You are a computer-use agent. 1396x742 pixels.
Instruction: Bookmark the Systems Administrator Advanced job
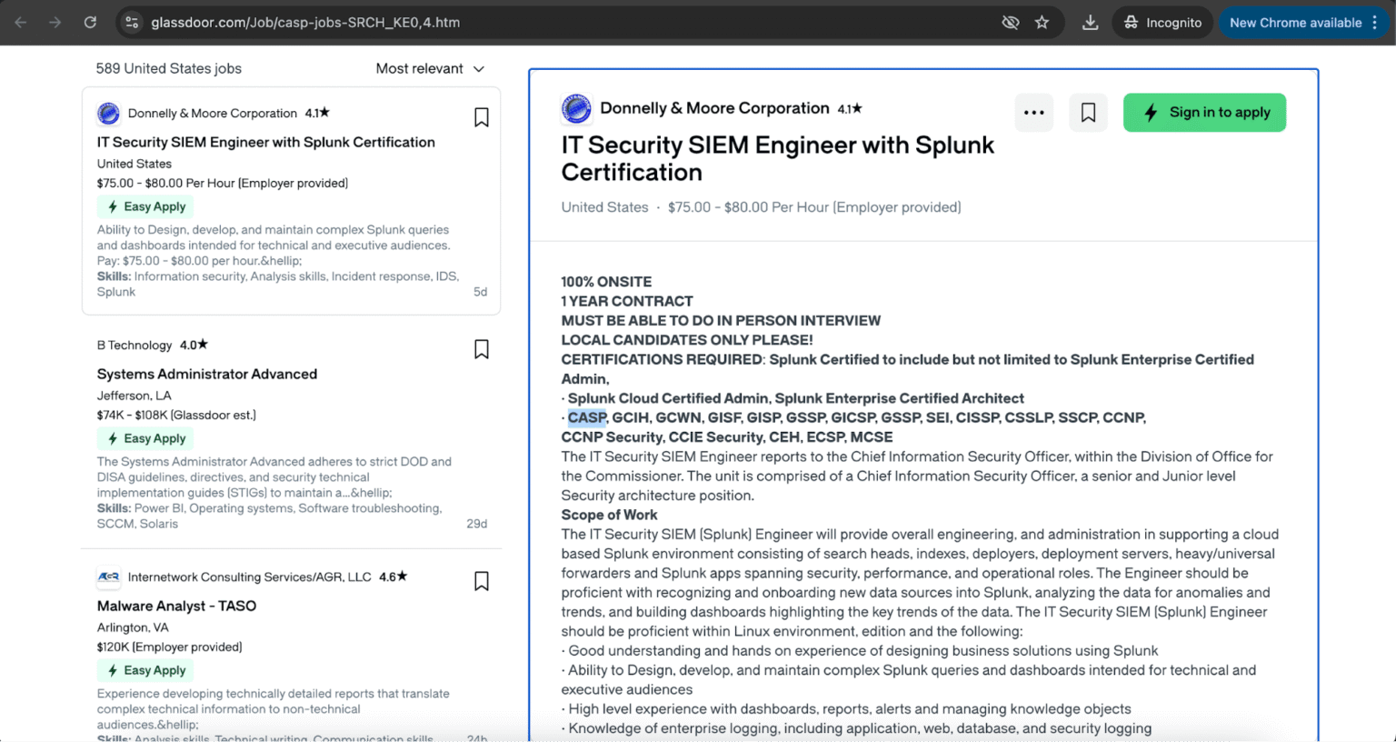[x=482, y=349]
